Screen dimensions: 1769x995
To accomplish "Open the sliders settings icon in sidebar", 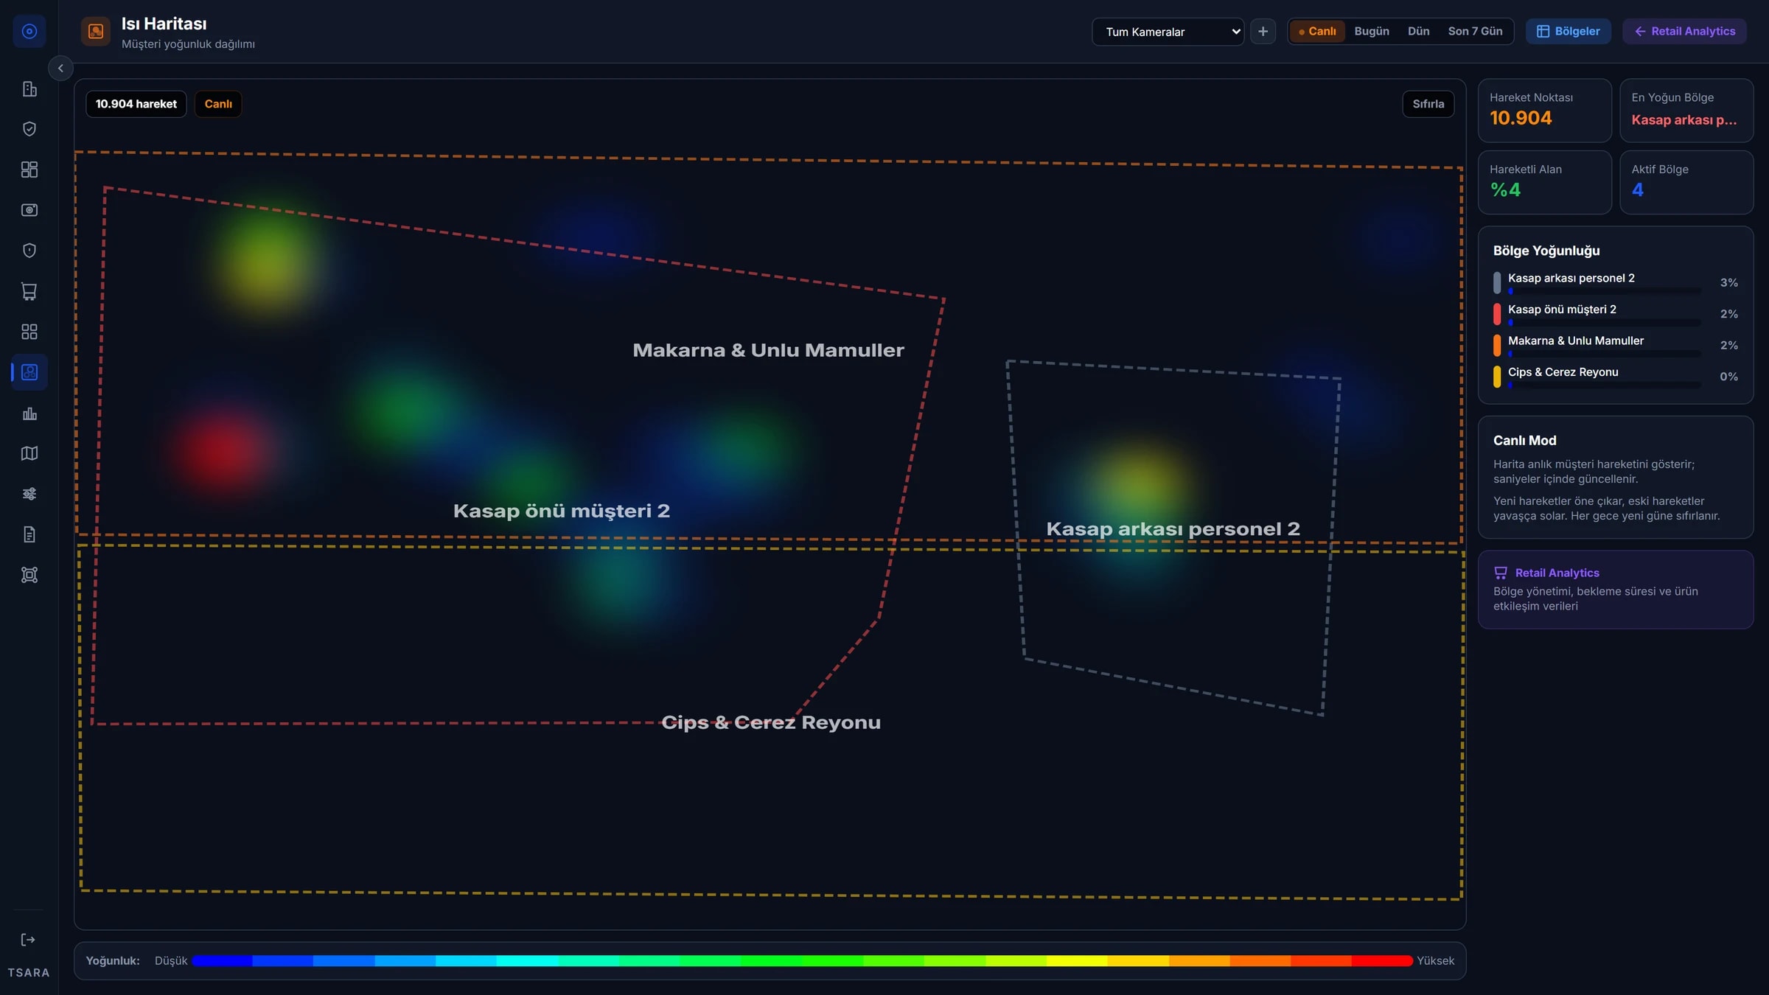I will pos(29,494).
